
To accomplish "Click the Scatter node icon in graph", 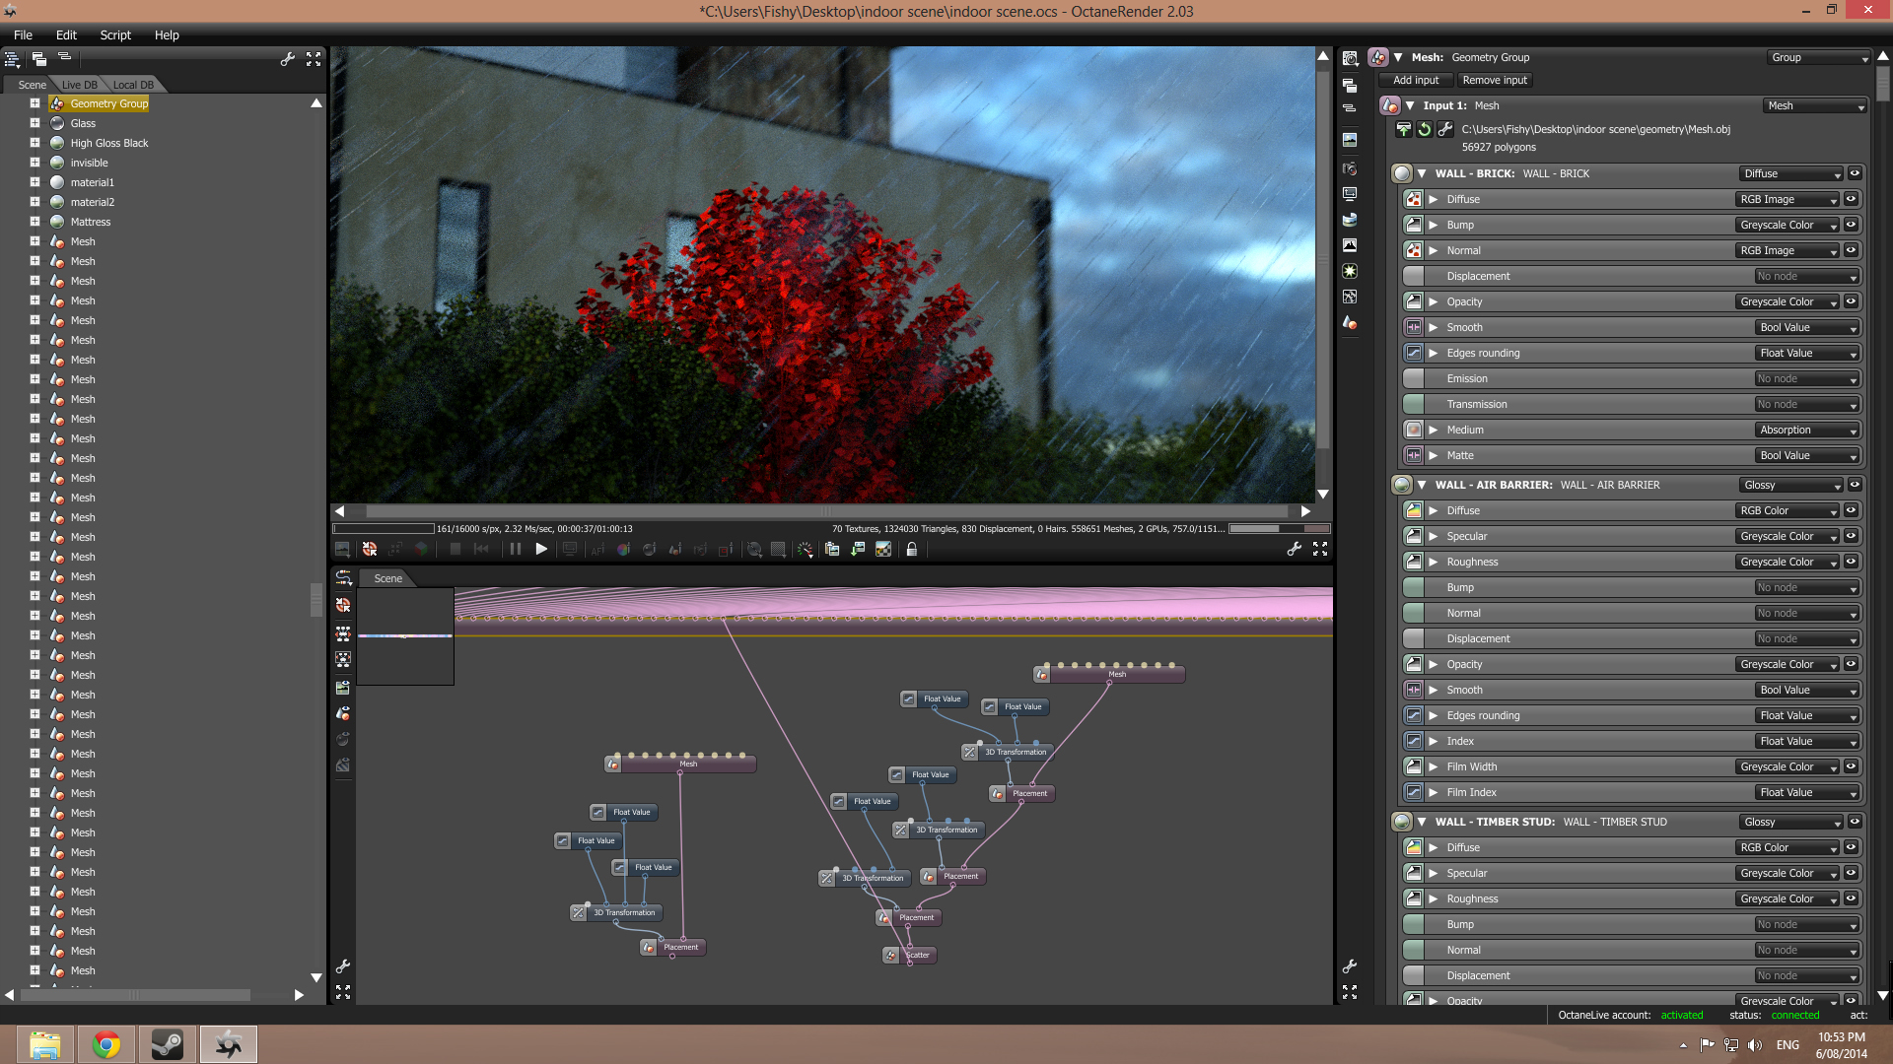I will (891, 955).
